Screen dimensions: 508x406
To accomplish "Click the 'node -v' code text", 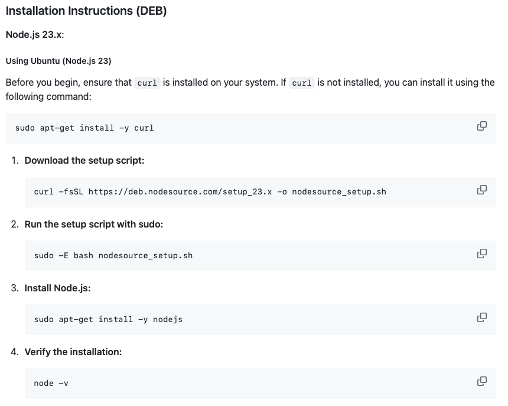I will (x=51, y=383).
